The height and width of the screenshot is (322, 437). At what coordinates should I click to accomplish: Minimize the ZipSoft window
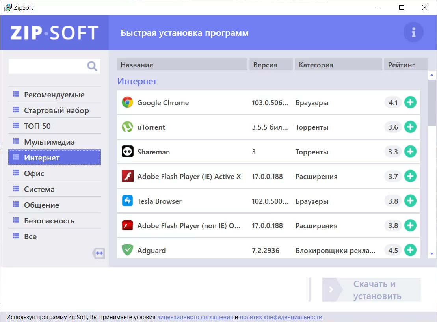click(x=378, y=7)
